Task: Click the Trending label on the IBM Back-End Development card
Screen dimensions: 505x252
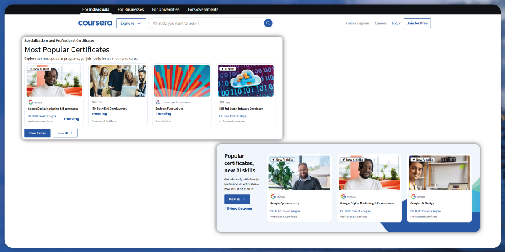Action: tap(99, 114)
